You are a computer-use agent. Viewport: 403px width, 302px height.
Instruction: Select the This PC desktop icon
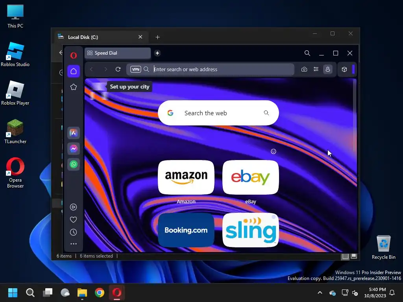point(15,16)
